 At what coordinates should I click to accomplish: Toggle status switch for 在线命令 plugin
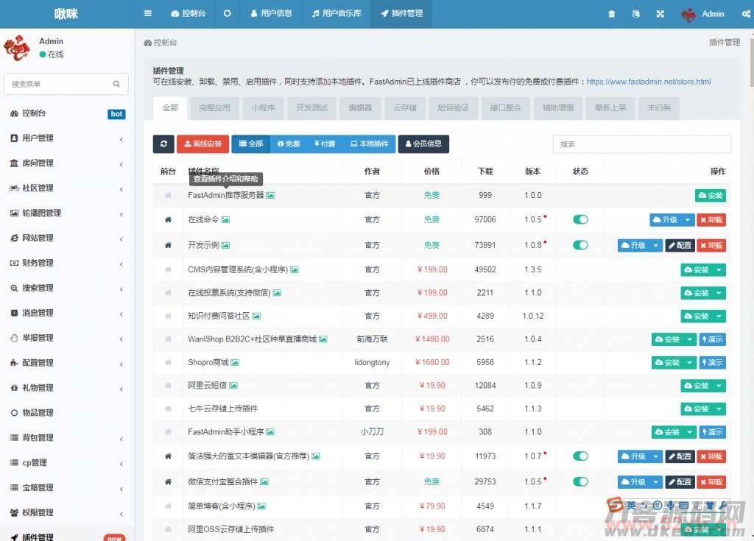coord(580,219)
